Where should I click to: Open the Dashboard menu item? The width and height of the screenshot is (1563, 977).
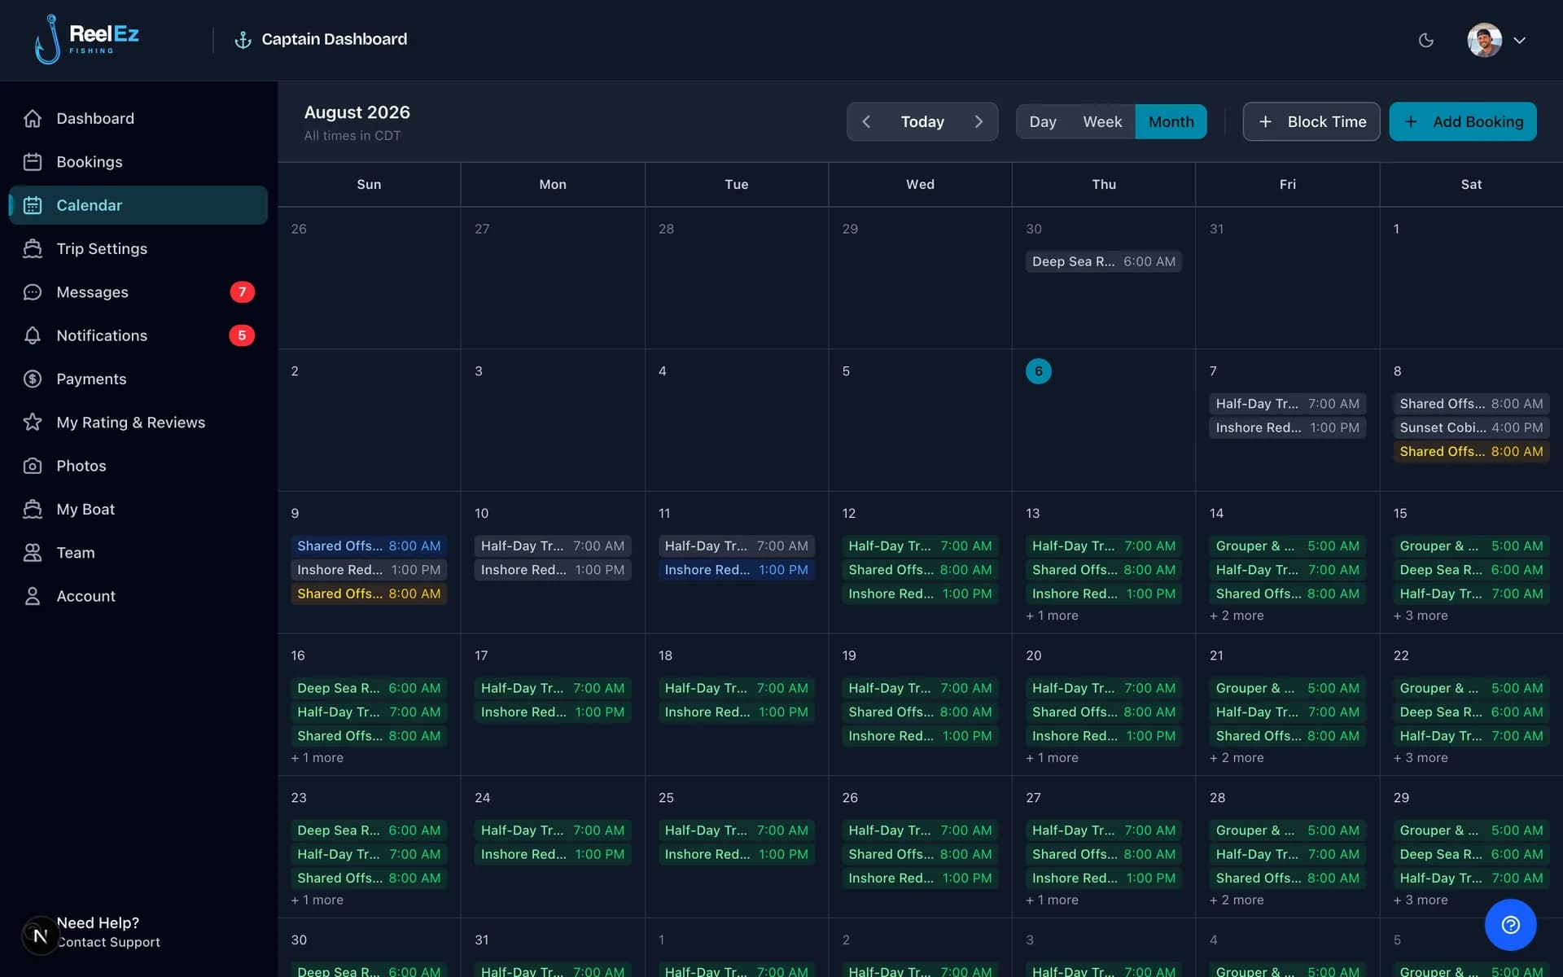point(138,119)
